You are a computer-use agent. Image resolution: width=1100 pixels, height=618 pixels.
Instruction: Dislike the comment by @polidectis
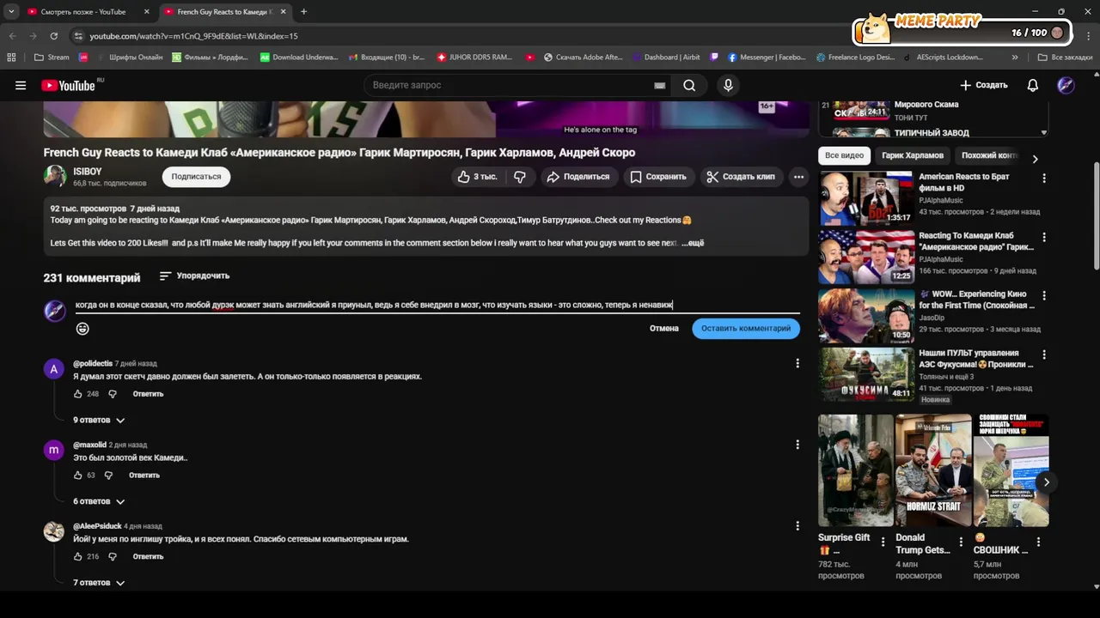pyautogui.click(x=112, y=394)
